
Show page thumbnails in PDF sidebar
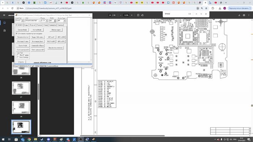click(x=4, y=23)
